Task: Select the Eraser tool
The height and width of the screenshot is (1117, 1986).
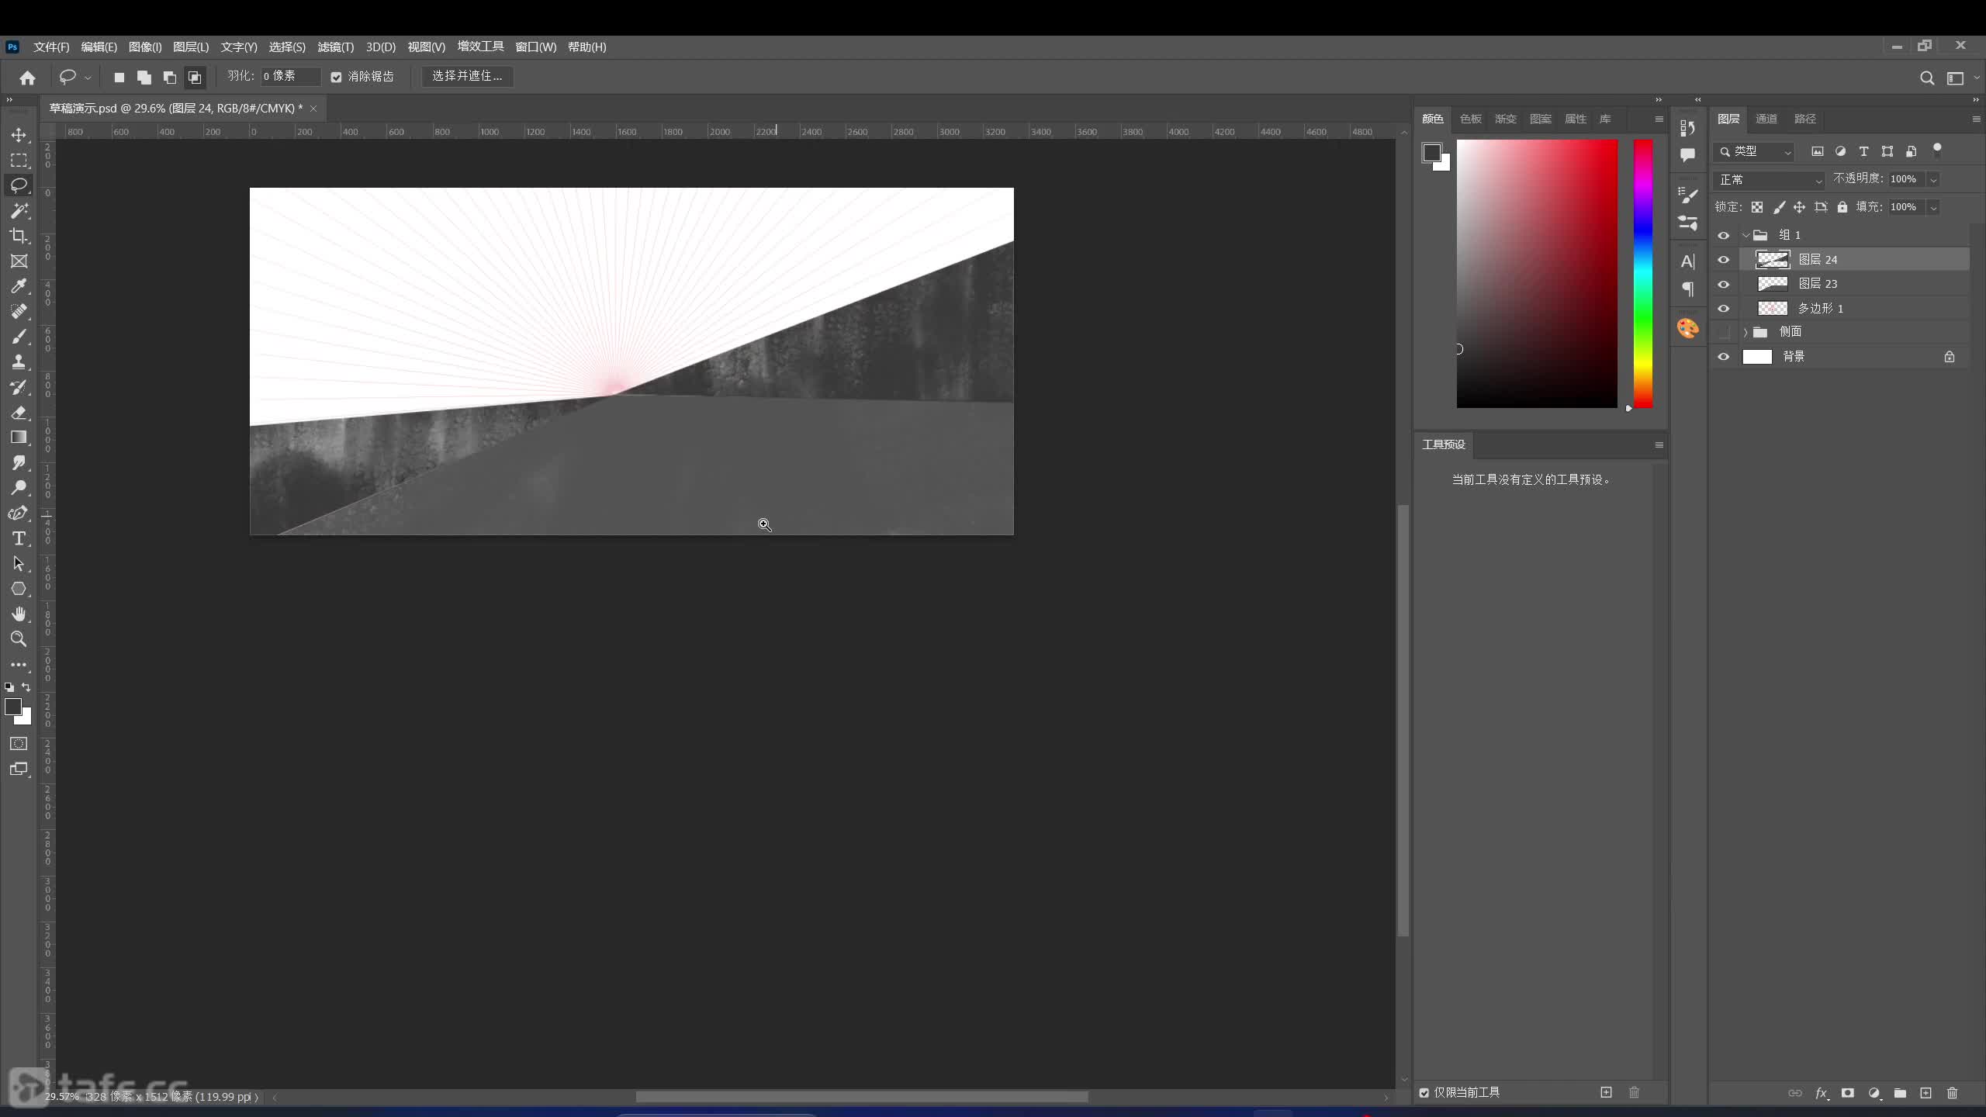Action: click(x=19, y=413)
